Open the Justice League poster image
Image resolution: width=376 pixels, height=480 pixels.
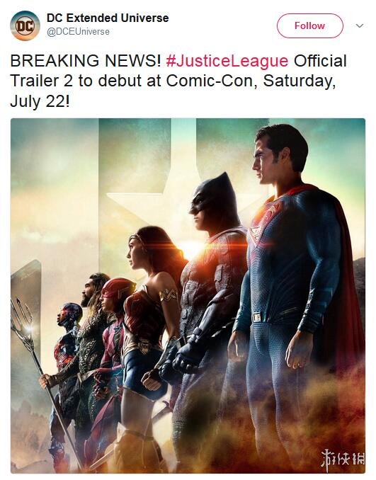pos(188,296)
